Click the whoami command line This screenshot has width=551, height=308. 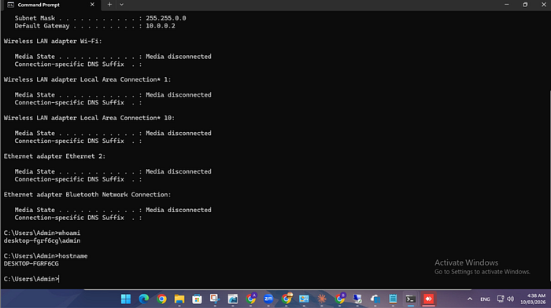42,233
